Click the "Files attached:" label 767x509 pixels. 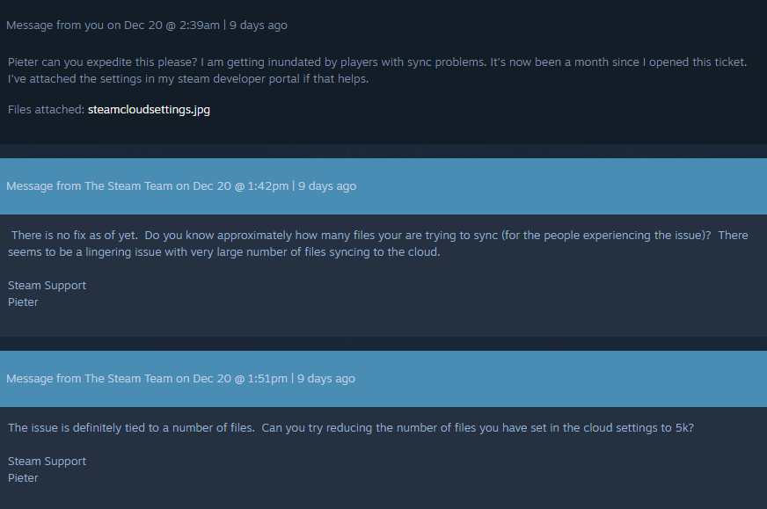click(x=46, y=110)
